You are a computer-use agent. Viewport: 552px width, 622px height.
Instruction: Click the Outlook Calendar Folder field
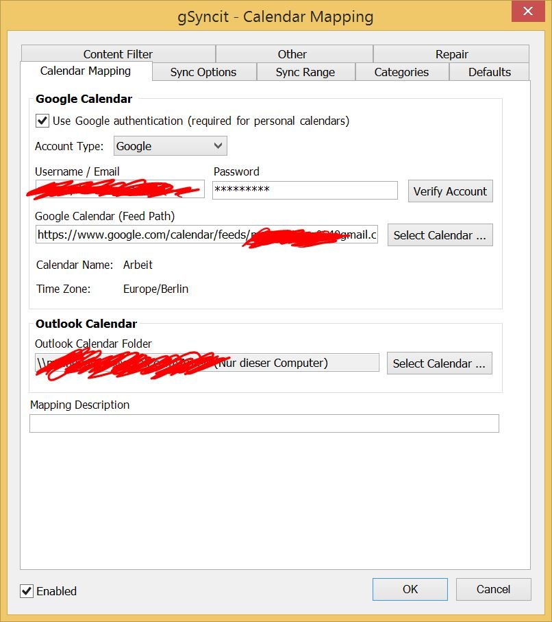(208, 363)
